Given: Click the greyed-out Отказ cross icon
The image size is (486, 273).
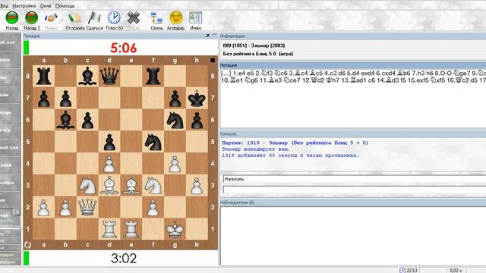Looking at the screenshot, I should click(134, 18).
